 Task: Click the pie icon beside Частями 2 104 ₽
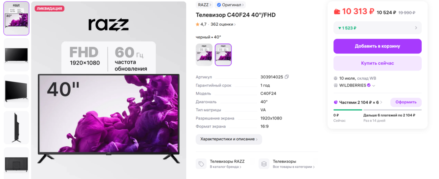(335, 102)
